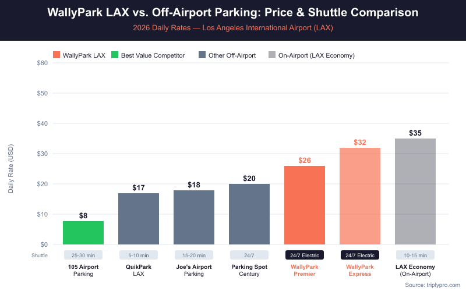This screenshot has width=466, height=291.
Task: Select the green 105 Airport Parking bar
Action: point(83,233)
